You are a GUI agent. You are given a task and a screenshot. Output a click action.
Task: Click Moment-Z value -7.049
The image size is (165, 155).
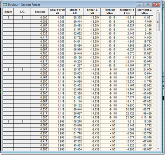[144, 22]
